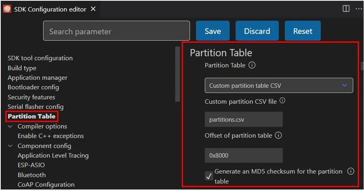This screenshot has width=364, height=191.
Task: Show info for Offset of partition table
Action: (278, 136)
